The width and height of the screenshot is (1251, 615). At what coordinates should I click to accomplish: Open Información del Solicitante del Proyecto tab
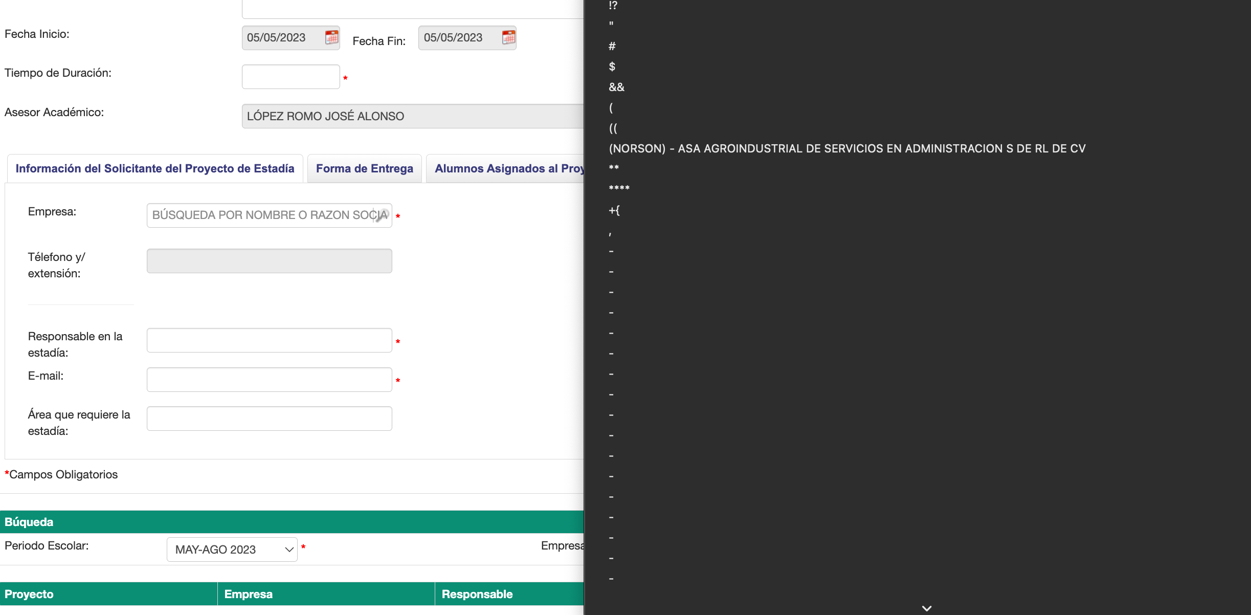155,169
